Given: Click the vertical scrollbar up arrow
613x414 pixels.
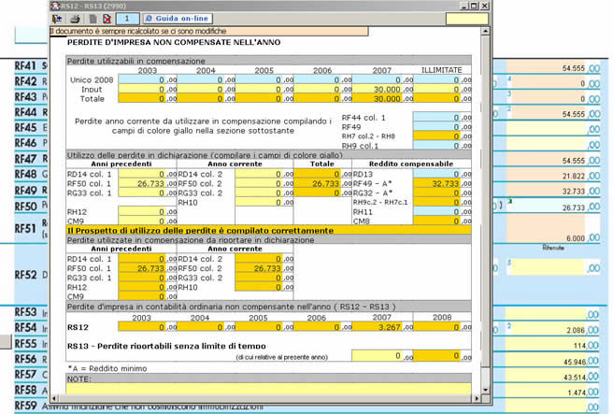Looking at the screenshot, I should (485, 31).
